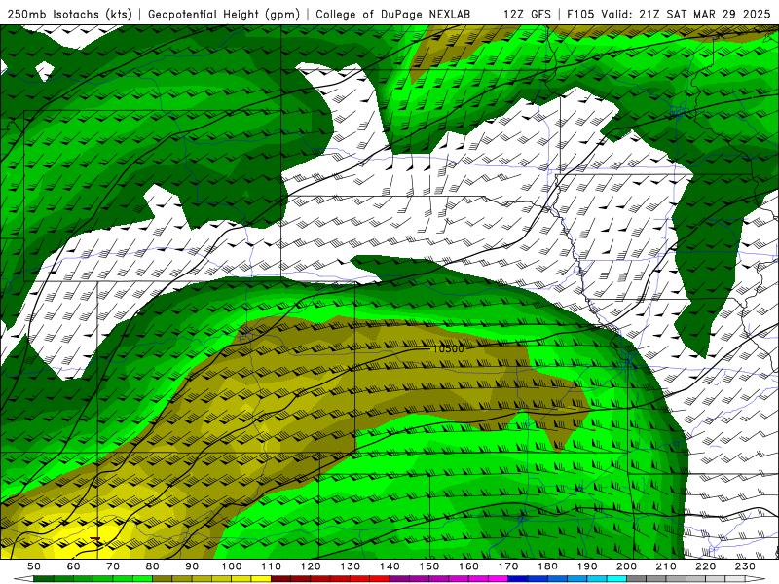Click the 230 value on the color scale
Viewport: 779px width, 584px height.
(x=745, y=566)
